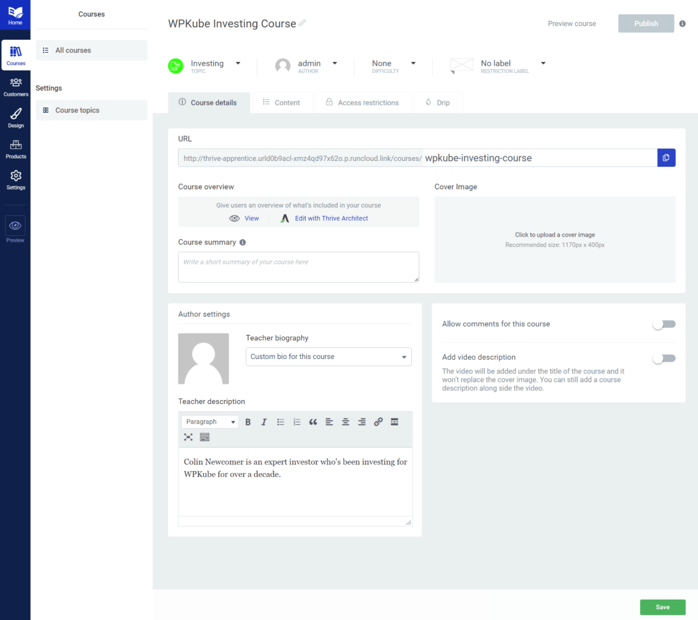The height and width of the screenshot is (620, 698).
Task: Go to Home in the sidebar
Action: click(x=15, y=15)
